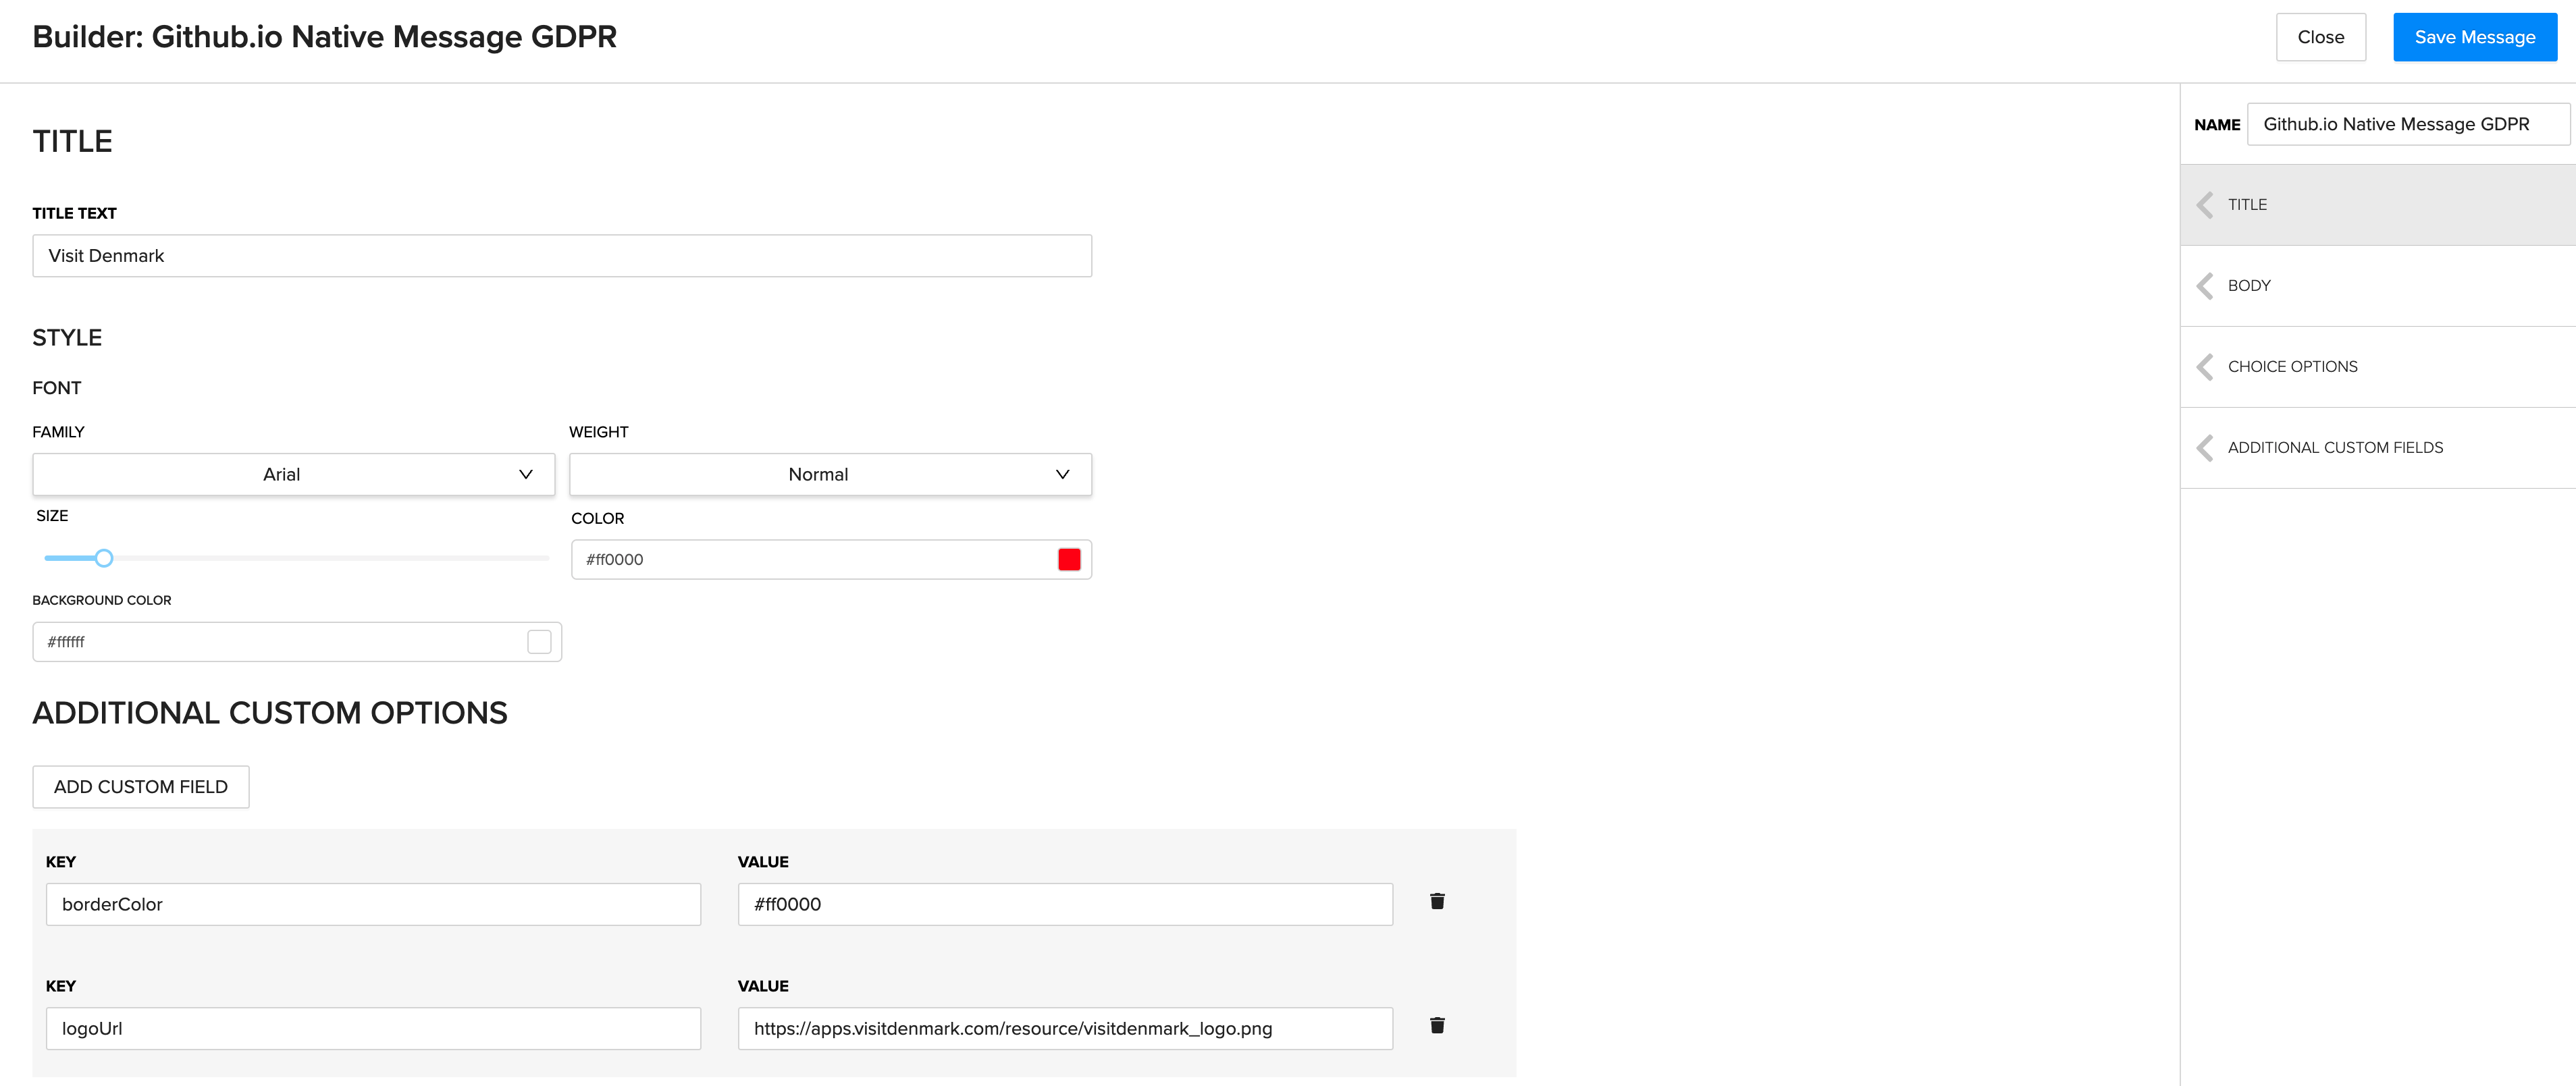Delete the borderColor custom field
This screenshot has width=2576, height=1086.
point(1438,901)
